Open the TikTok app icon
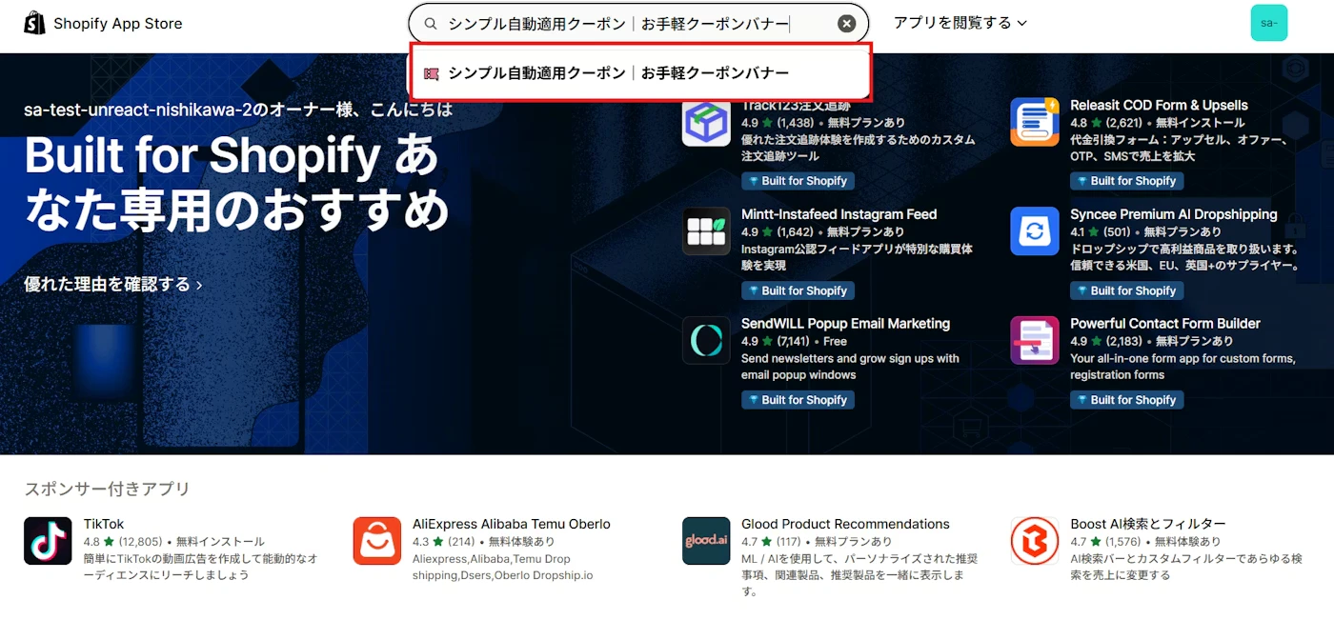 pos(48,541)
